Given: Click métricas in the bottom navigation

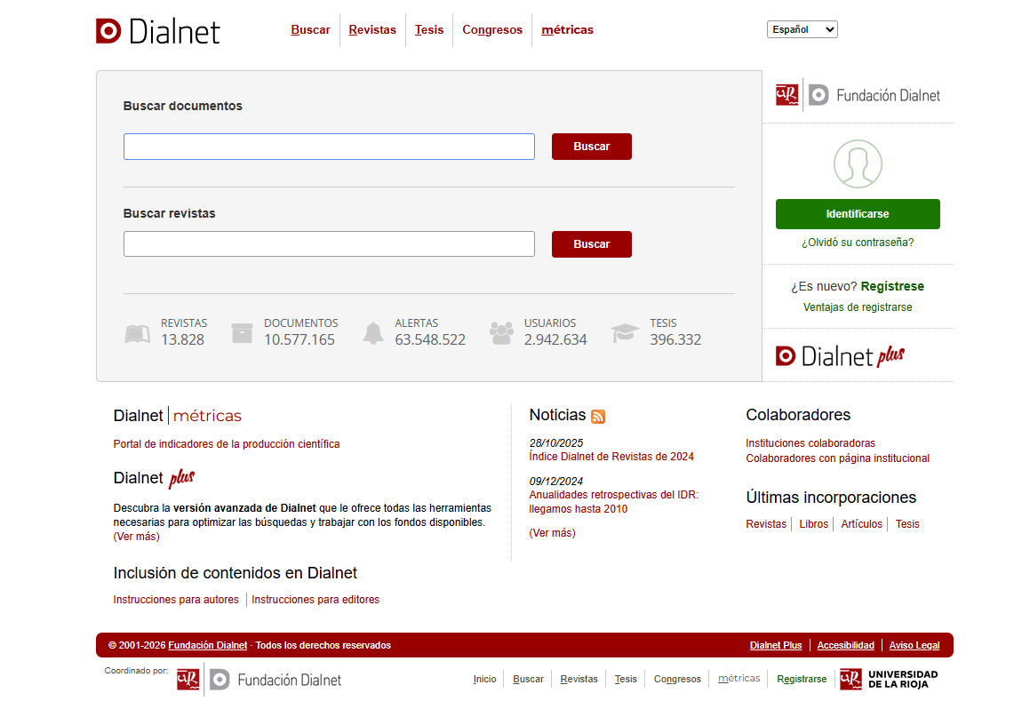Looking at the screenshot, I should pyautogui.click(x=739, y=679).
